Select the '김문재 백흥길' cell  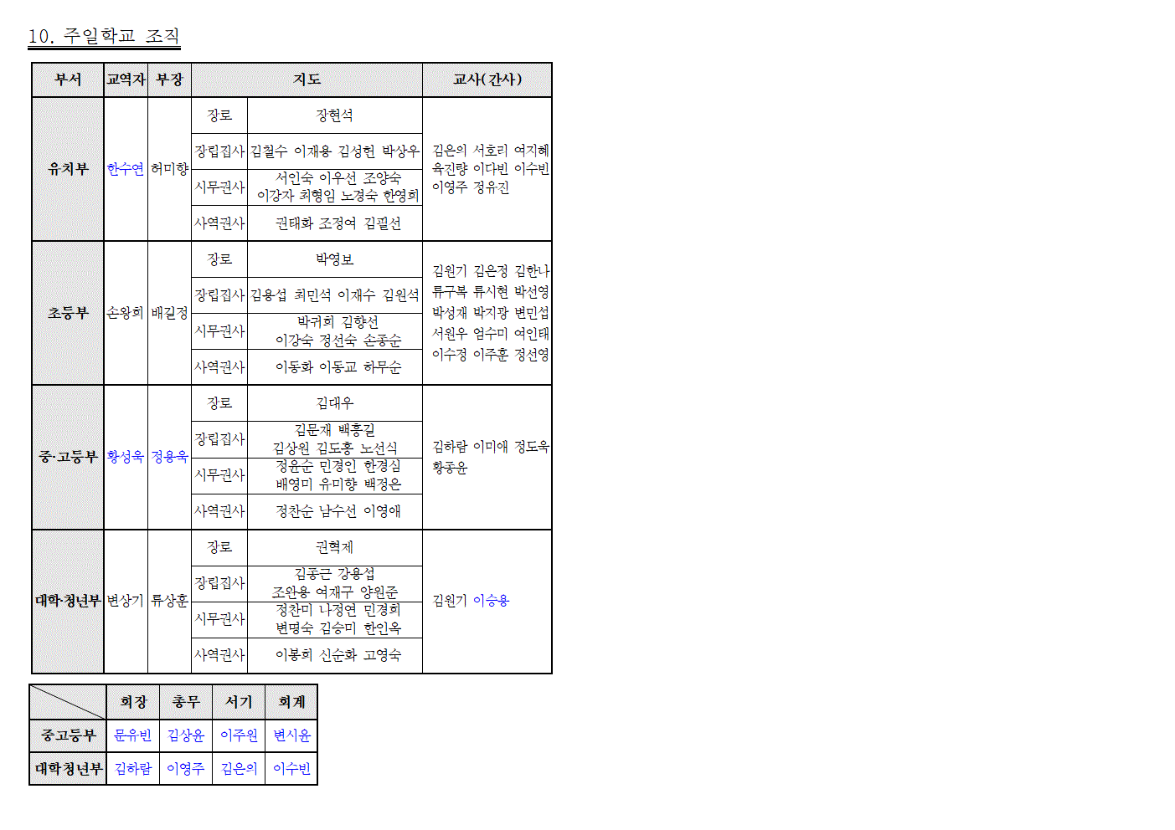point(335,439)
